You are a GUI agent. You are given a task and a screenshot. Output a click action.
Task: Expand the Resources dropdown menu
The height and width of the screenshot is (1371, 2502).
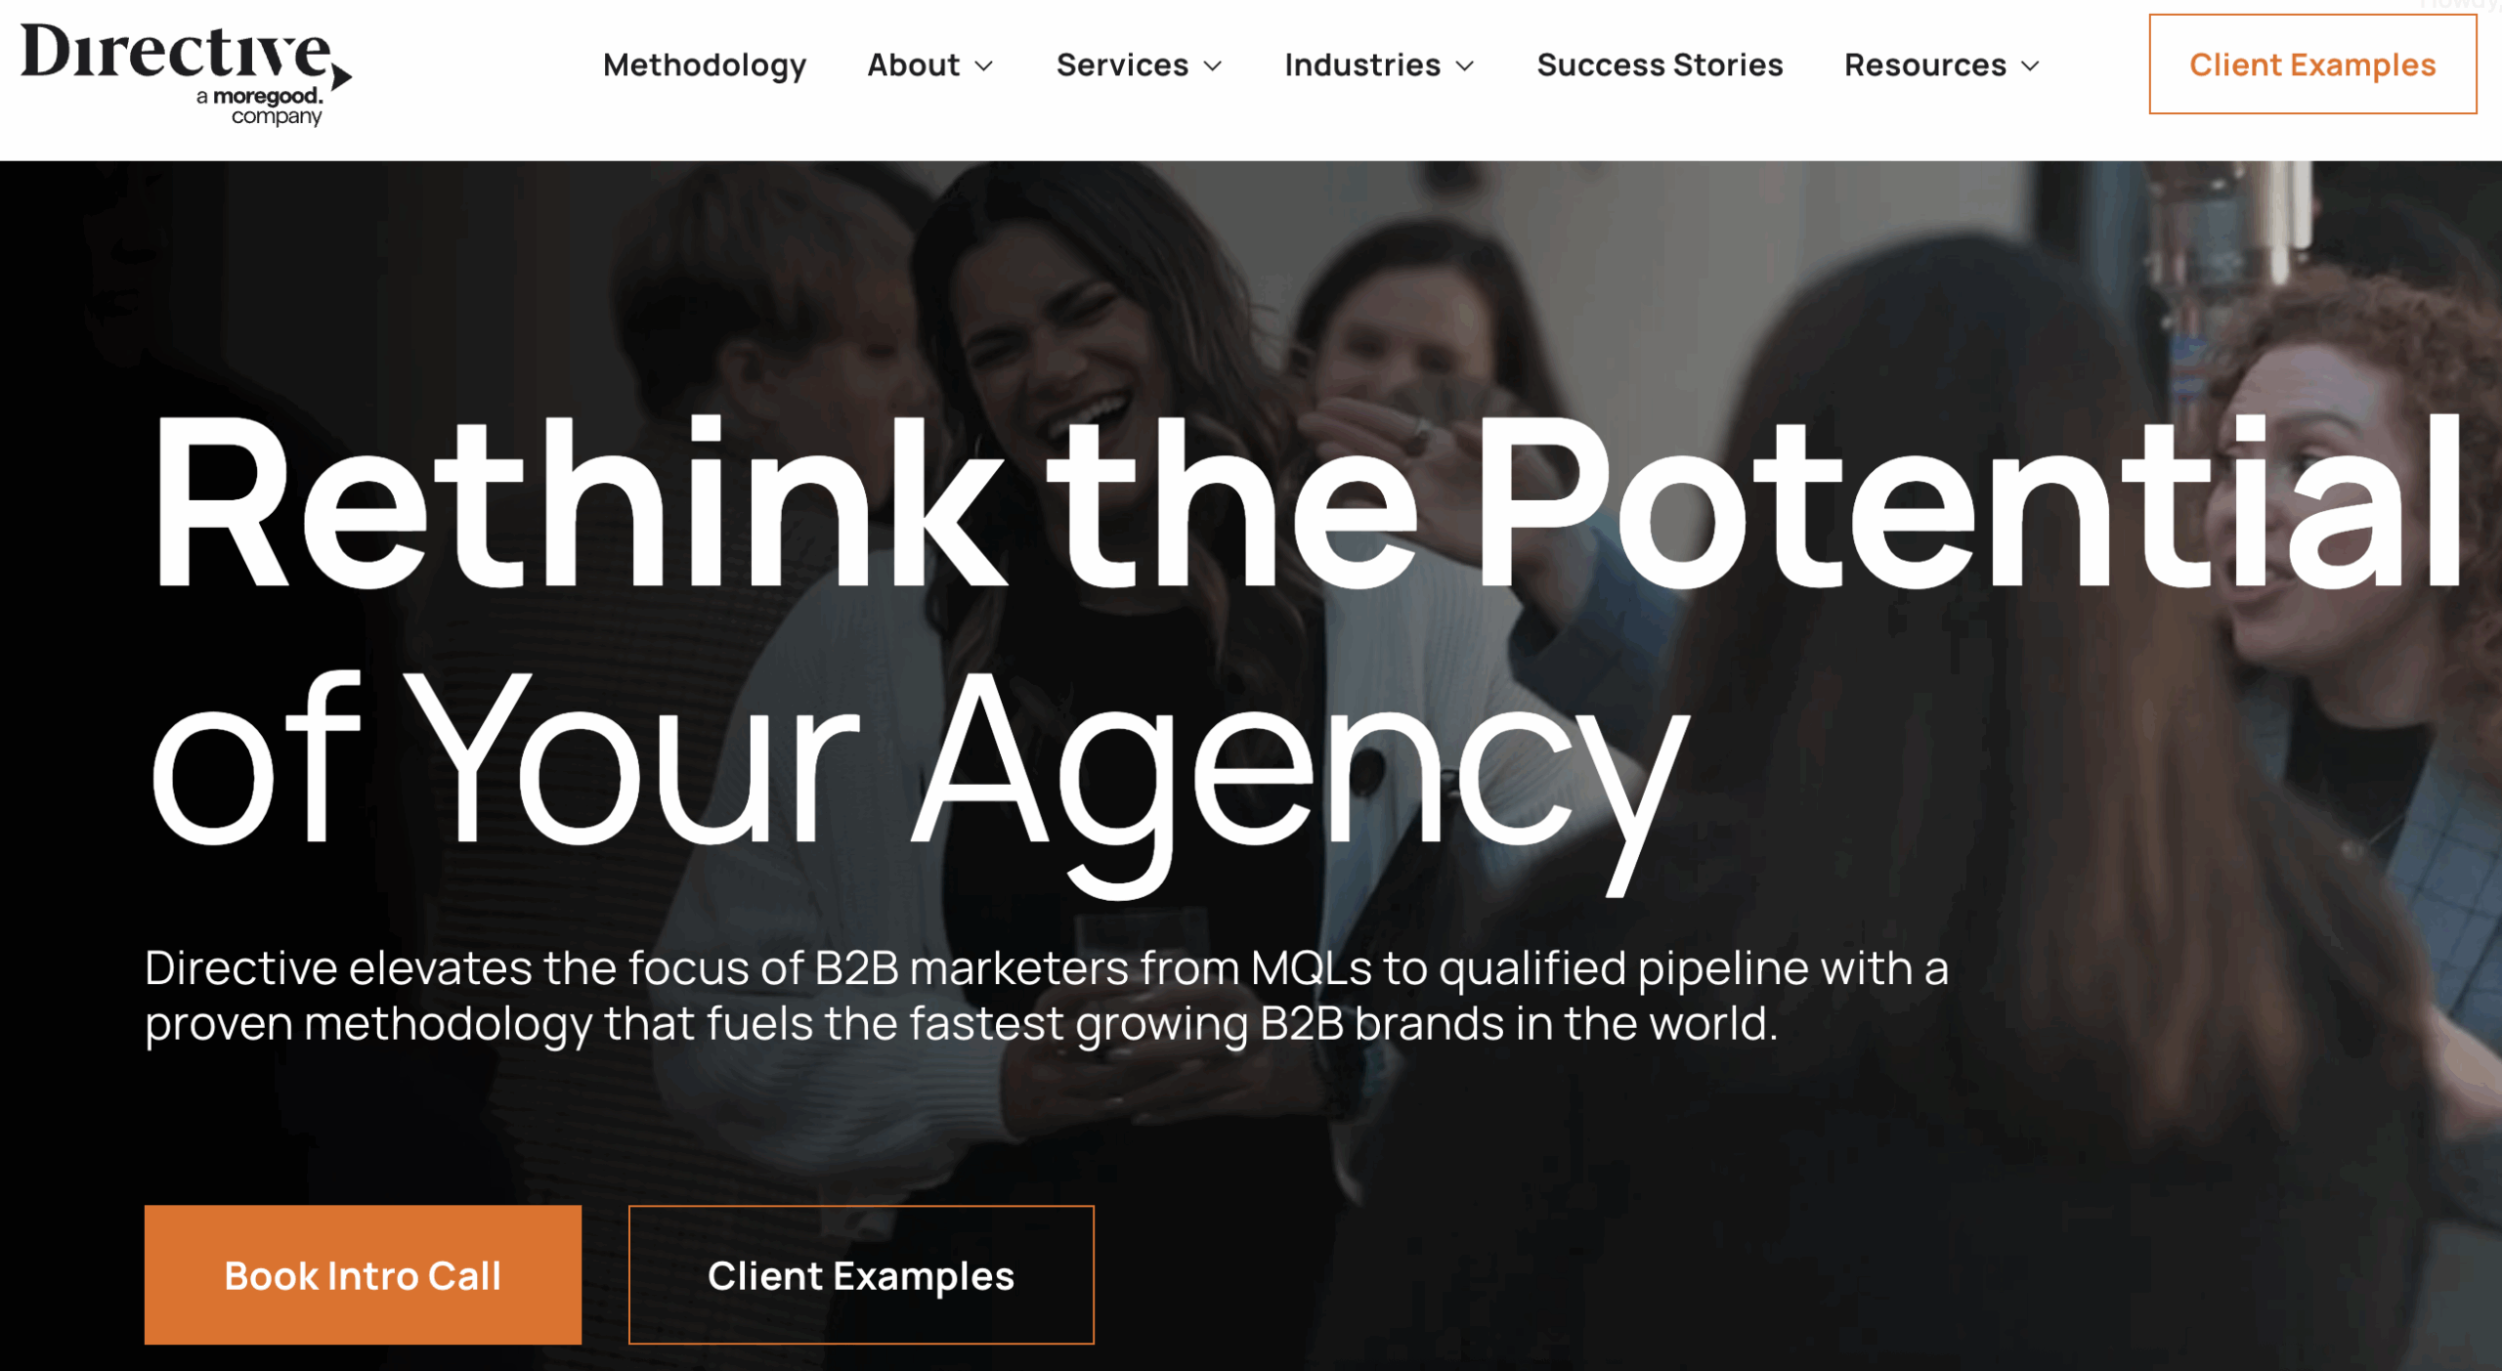coord(1942,65)
